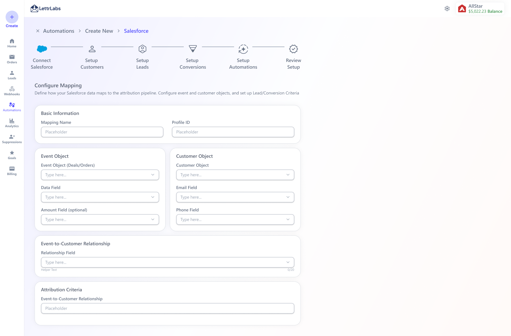Click the Setup Leads step label
The width and height of the screenshot is (511, 336).
click(x=142, y=64)
